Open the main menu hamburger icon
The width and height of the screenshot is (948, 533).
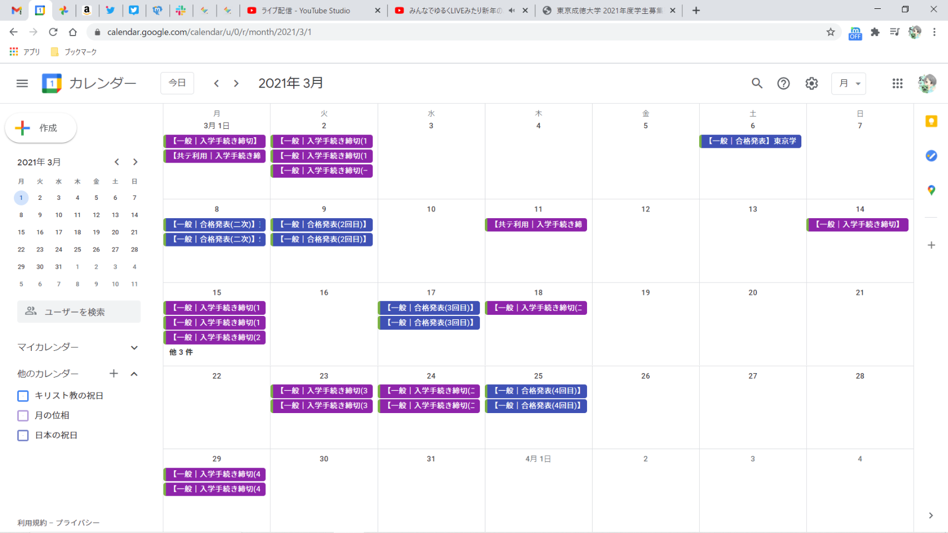(x=22, y=83)
